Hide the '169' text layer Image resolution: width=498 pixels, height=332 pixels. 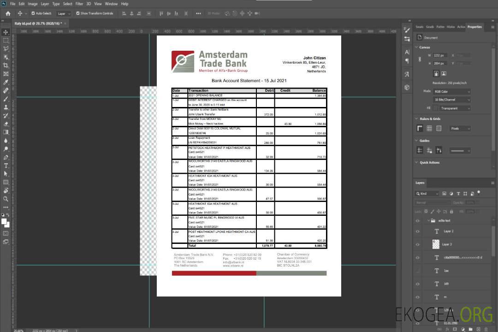click(418, 284)
